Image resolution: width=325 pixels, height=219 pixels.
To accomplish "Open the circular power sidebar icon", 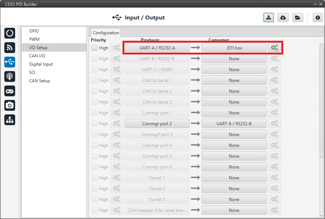I will click(9, 33).
